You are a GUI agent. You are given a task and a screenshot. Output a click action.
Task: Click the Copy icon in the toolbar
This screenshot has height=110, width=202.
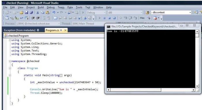coord(42,12)
